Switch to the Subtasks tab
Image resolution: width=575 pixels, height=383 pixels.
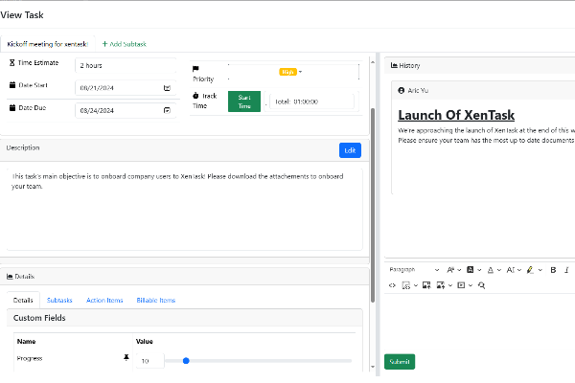tap(59, 300)
